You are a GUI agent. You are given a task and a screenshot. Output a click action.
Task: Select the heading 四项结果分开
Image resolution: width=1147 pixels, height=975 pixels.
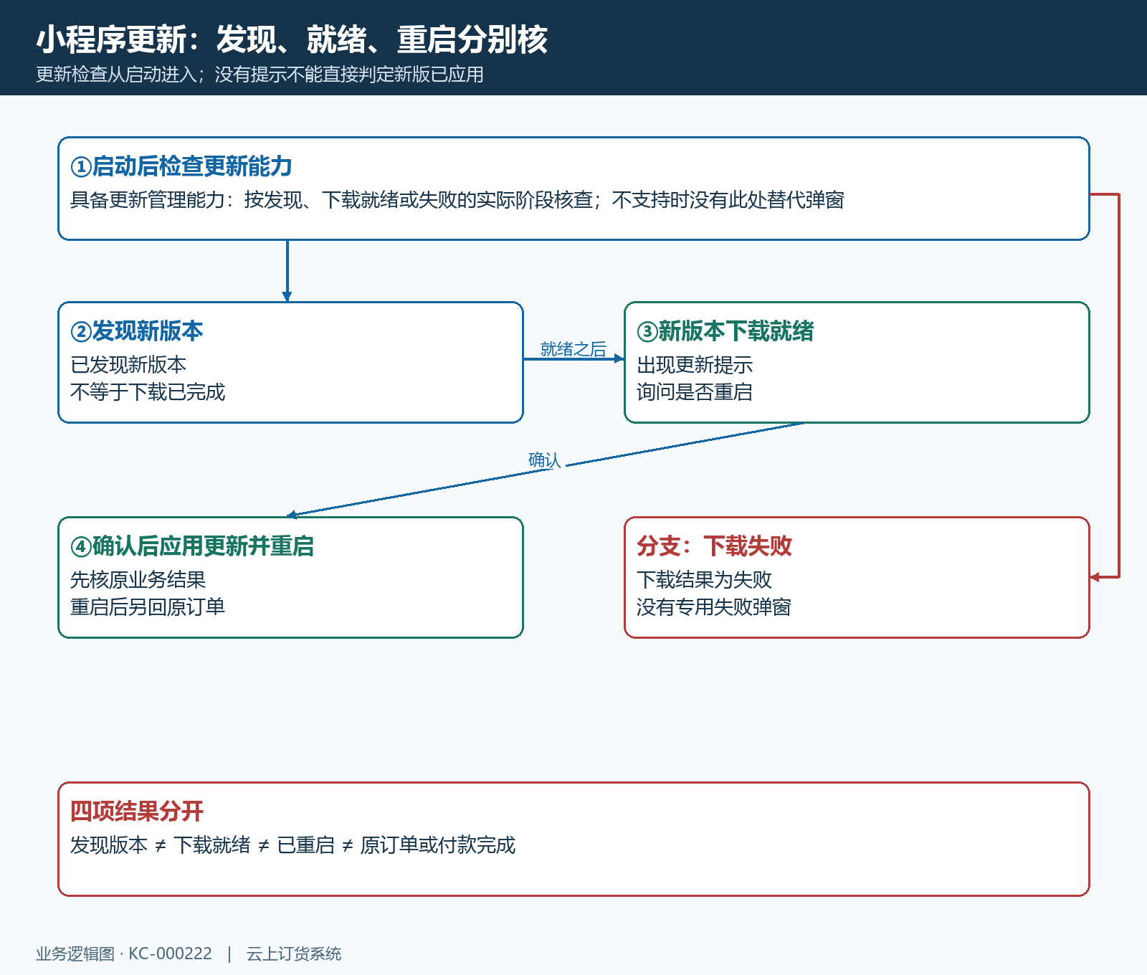click(137, 812)
